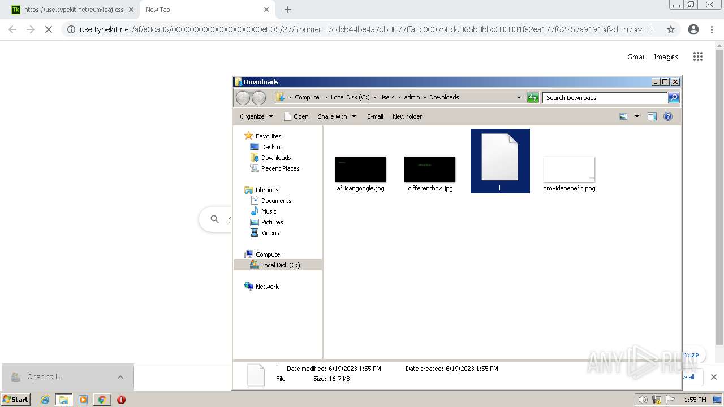This screenshot has height=407, width=724.
Task: Close the New Tab browser tab
Action: pyautogui.click(x=266, y=10)
